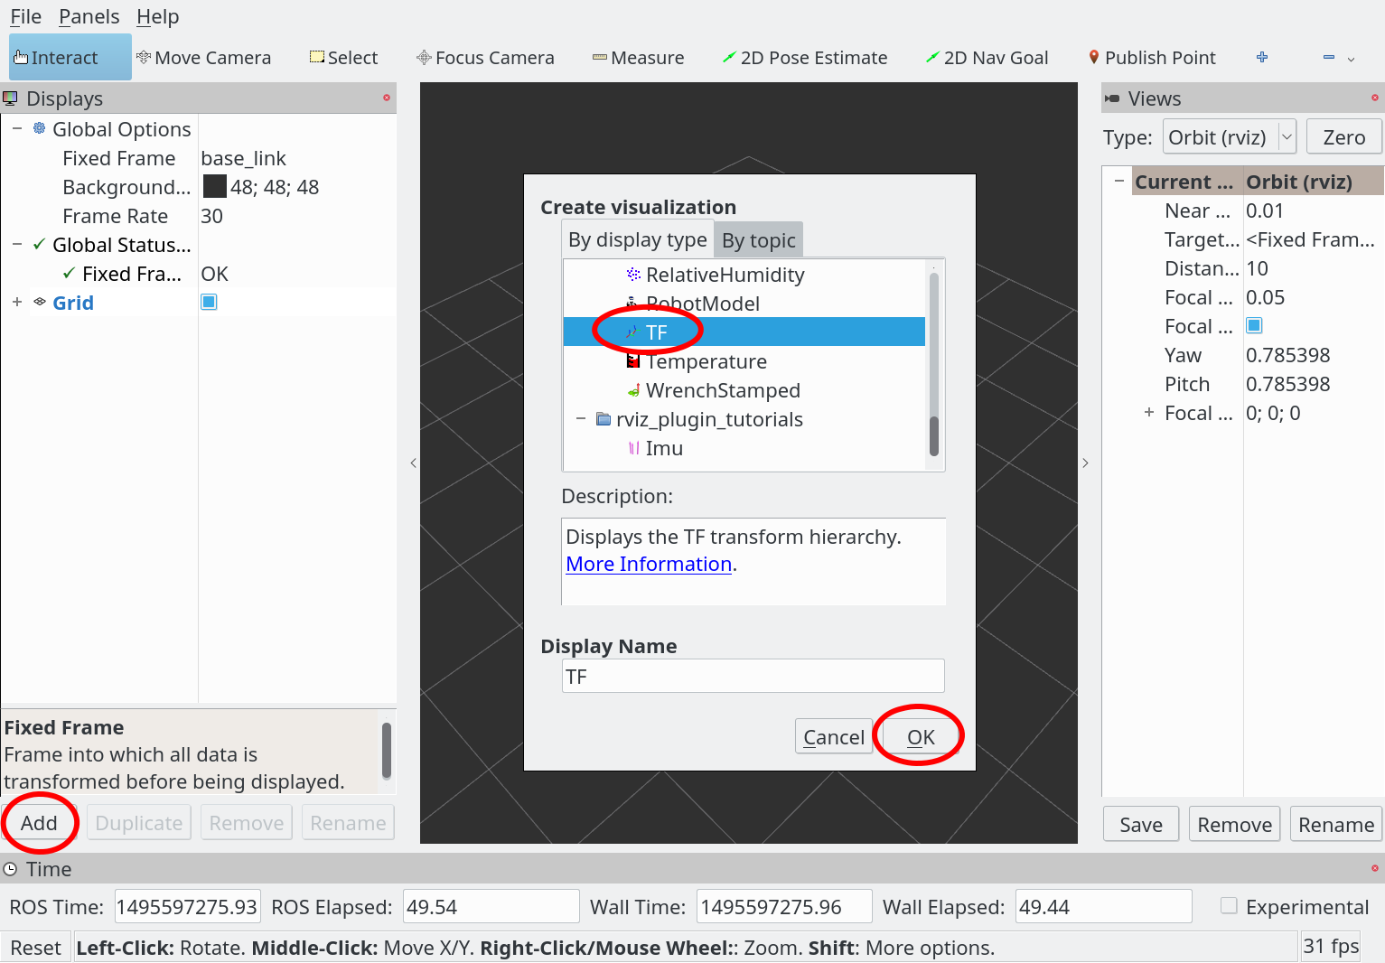The height and width of the screenshot is (963, 1385).
Task: Activate the Move Camera tool
Action: click(203, 58)
